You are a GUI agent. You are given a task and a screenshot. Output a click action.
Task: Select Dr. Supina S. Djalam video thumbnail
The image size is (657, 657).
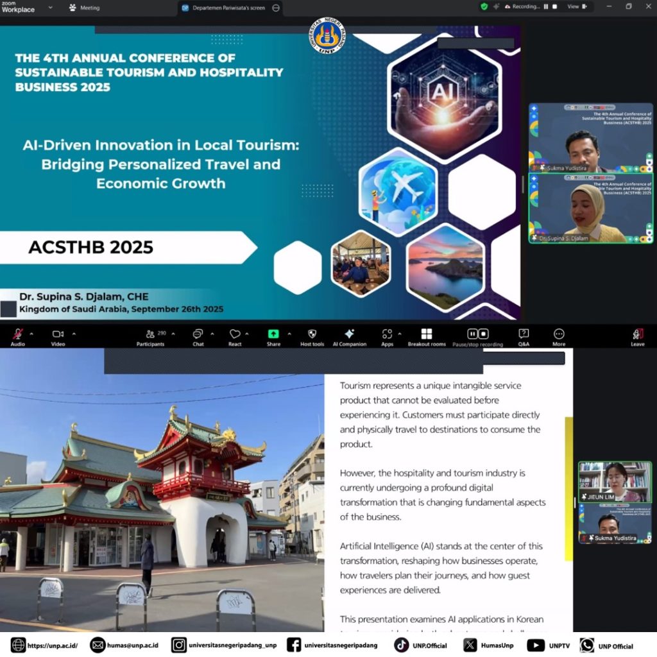coord(591,208)
